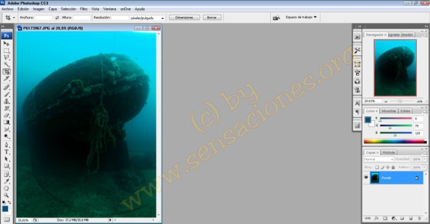Screen dimensions: 430x224
Task: Click the Dimensiones button
Action: pyautogui.click(x=184, y=17)
